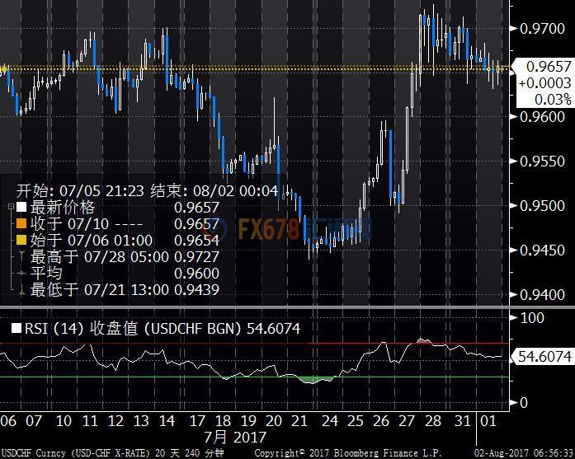Click the 0.9657 current price label
Viewport: 575px width, 459px height.
(543, 67)
